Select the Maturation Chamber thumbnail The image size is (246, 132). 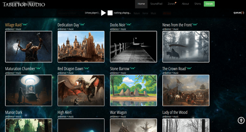coord(29,90)
